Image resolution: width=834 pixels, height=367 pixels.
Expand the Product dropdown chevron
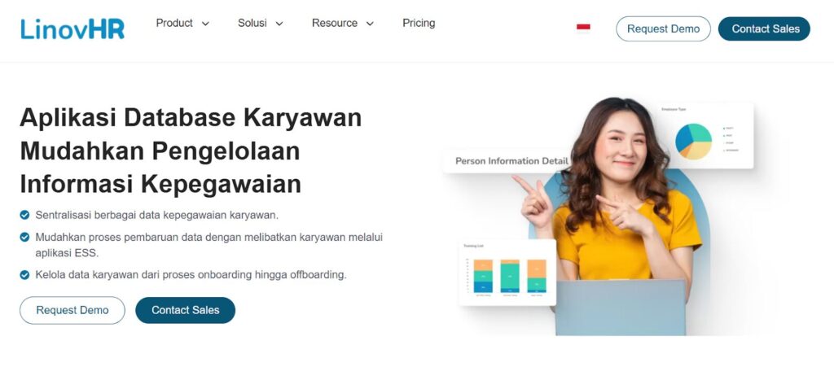coord(205,24)
